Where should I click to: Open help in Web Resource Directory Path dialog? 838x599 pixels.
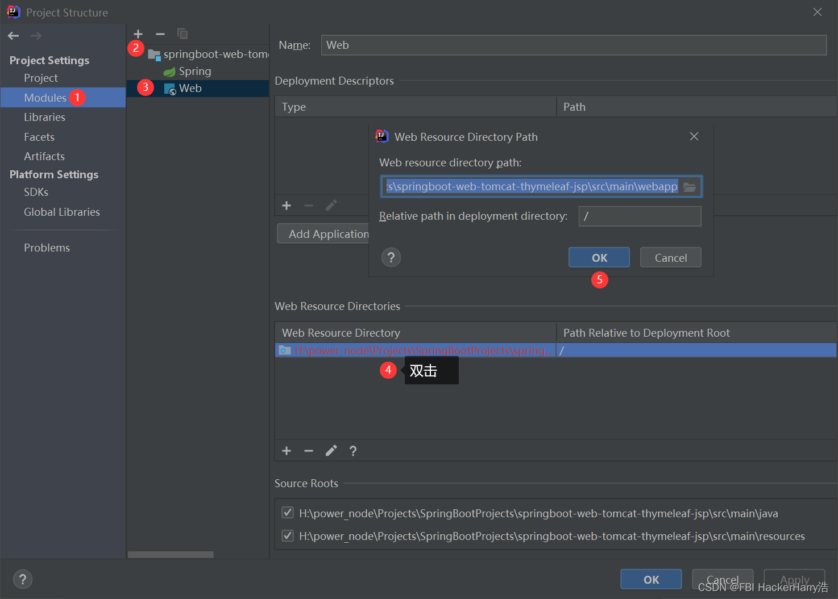pyautogui.click(x=391, y=258)
